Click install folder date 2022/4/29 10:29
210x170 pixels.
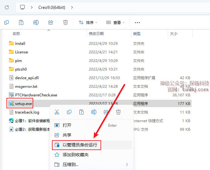(103, 44)
